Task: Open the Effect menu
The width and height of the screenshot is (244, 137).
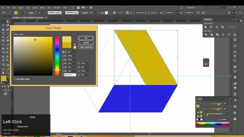Action: click(x=42, y=8)
